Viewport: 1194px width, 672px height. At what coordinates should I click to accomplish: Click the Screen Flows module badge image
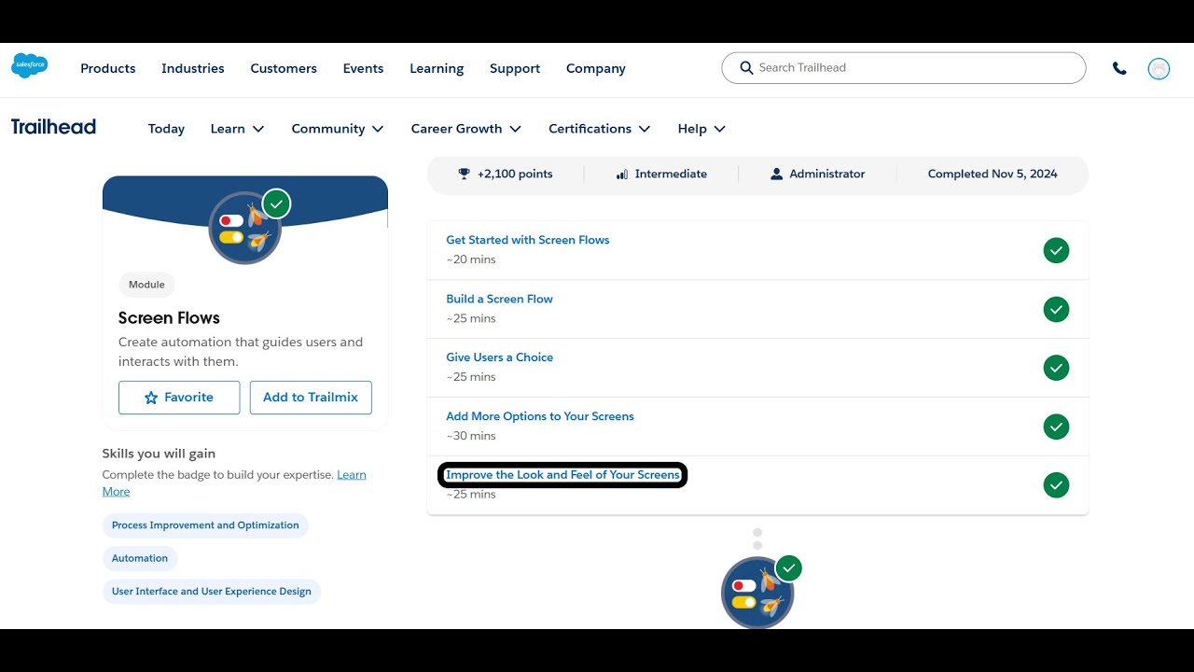click(x=245, y=228)
